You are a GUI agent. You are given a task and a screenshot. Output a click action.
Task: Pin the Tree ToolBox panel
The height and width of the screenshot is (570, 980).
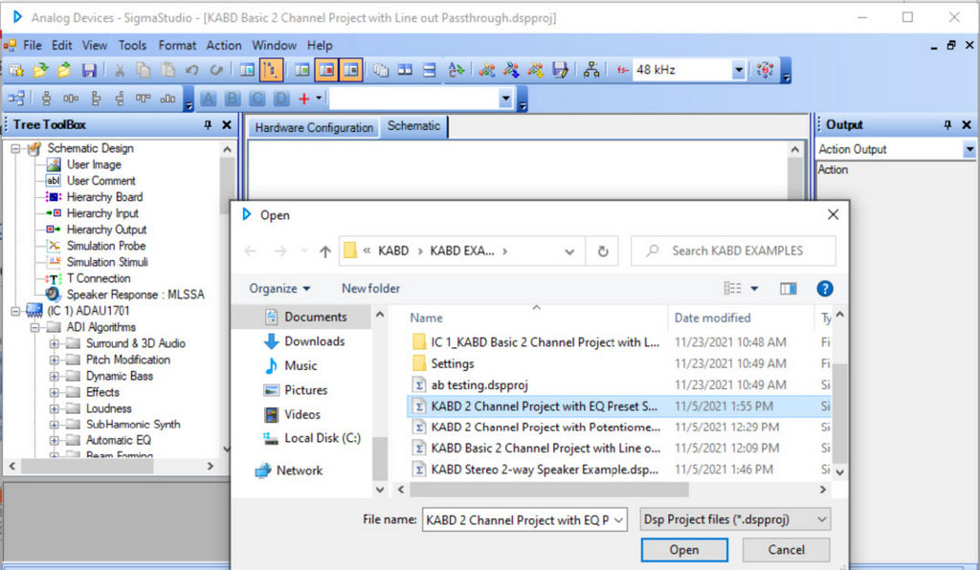tap(208, 125)
